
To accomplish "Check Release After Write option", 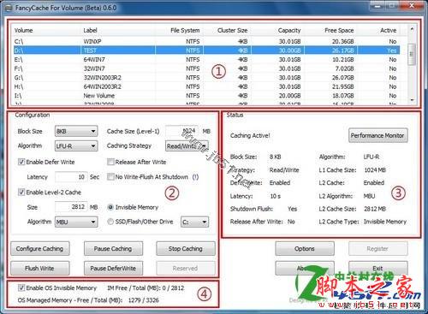I will (110, 162).
